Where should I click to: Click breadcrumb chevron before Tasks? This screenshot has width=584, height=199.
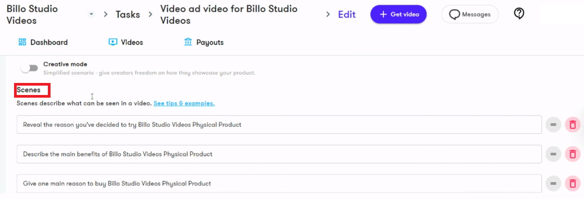click(106, 14)
